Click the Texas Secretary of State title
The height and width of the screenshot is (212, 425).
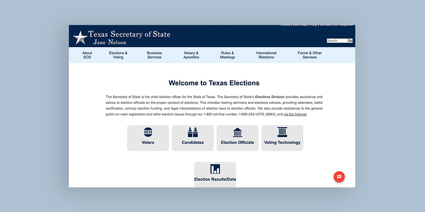point(129,34)
